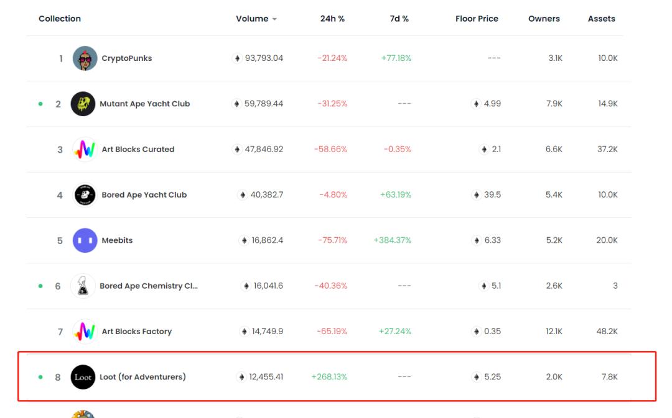The width and height of the screenshot is (672, 418).
Task: Select the -0.35% seven-day value
Action: tap(397, 149)
